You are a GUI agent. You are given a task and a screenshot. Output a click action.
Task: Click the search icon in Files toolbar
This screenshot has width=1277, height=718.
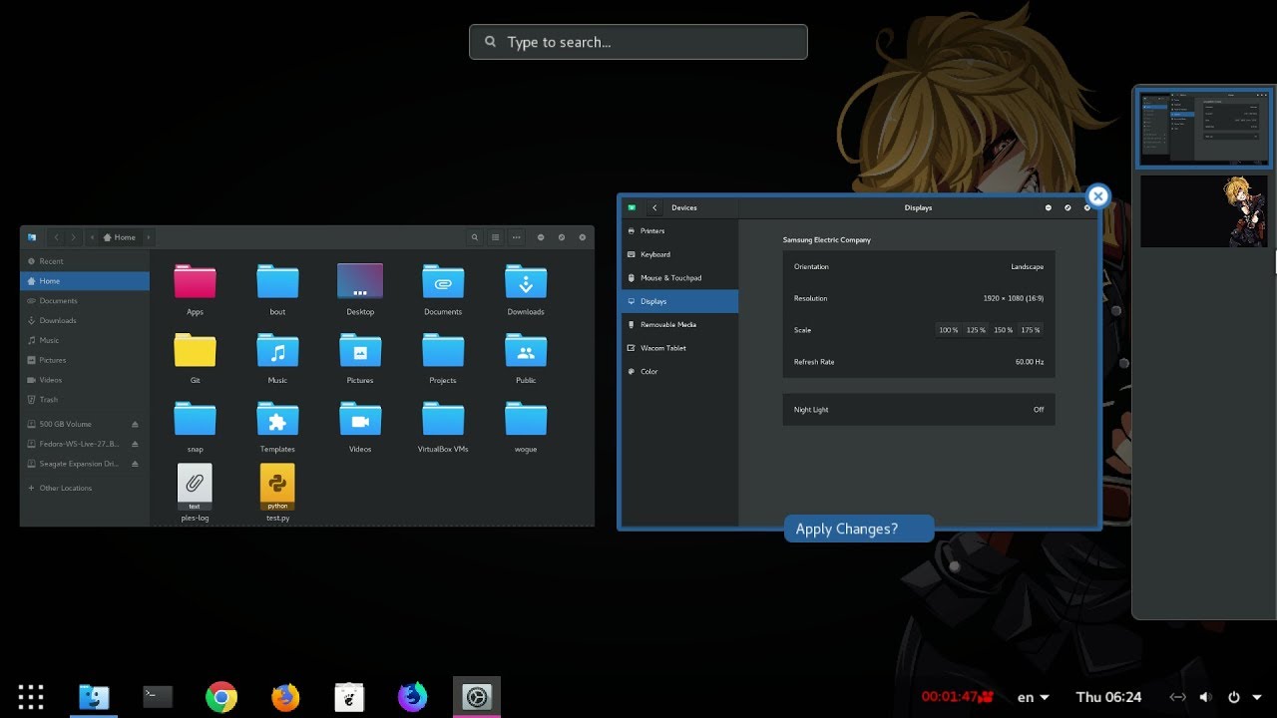point(475,237)
